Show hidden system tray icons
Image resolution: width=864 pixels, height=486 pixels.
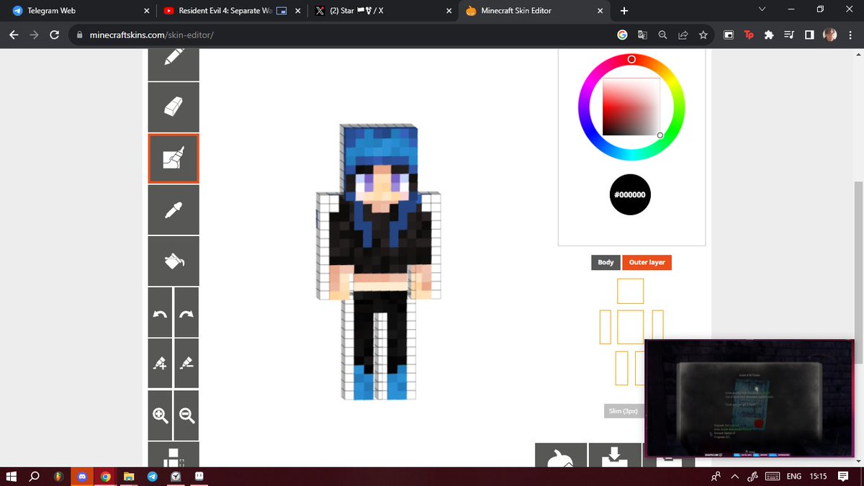pyautogui.click(x=735, y=477)
